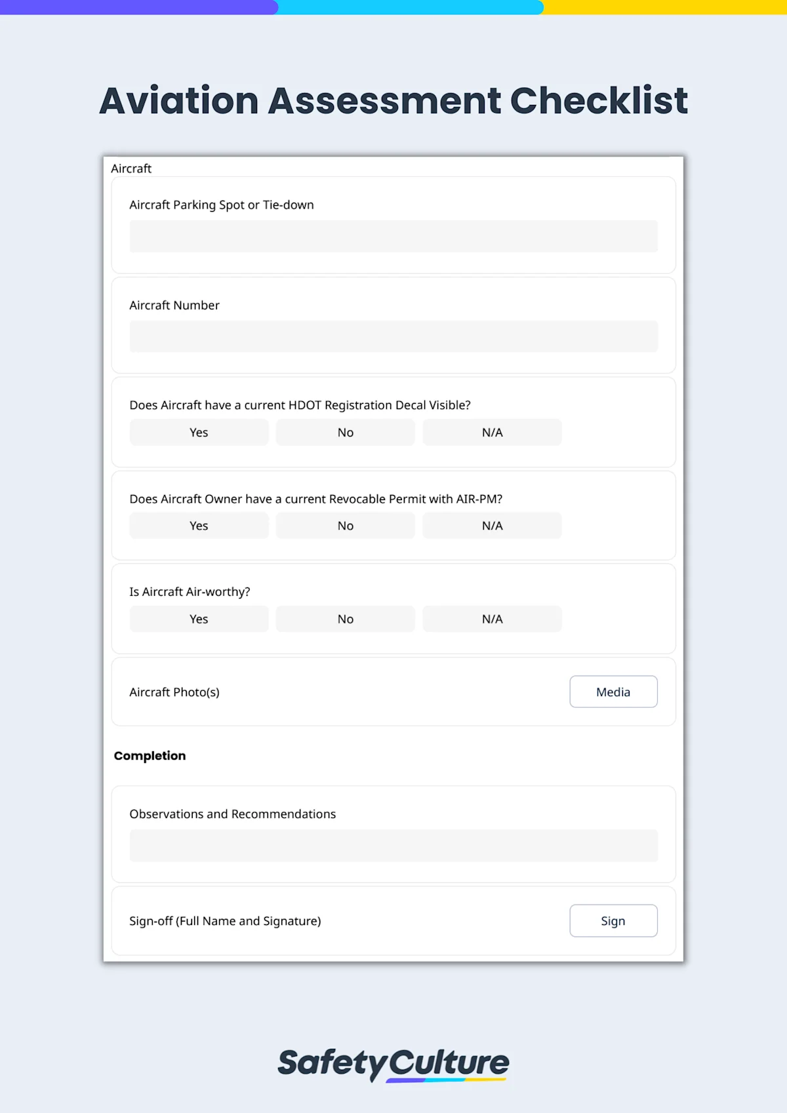Mark 'Is Aircraft Air-worthy?' as N/A

tap(492, 618)
